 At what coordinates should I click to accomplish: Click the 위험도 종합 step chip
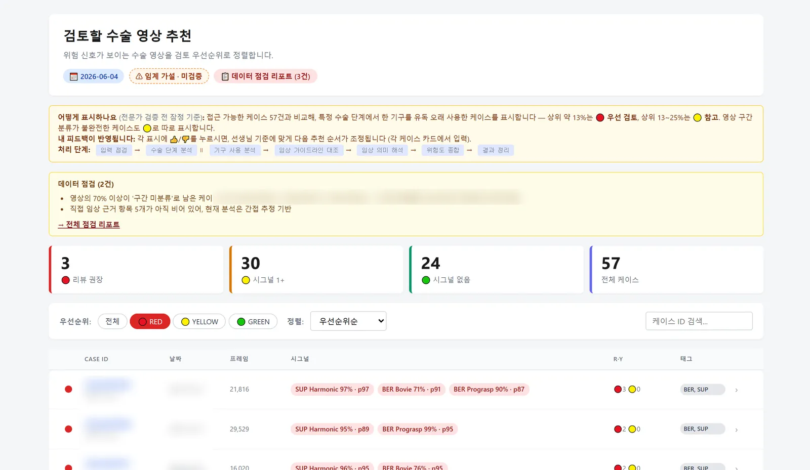[443, 150]
